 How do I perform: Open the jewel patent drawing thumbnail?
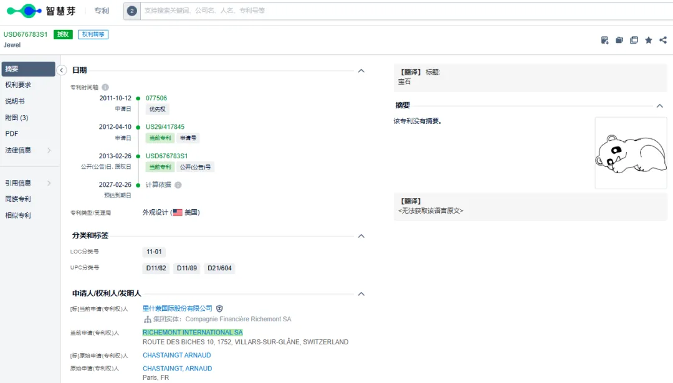point(631,153)
